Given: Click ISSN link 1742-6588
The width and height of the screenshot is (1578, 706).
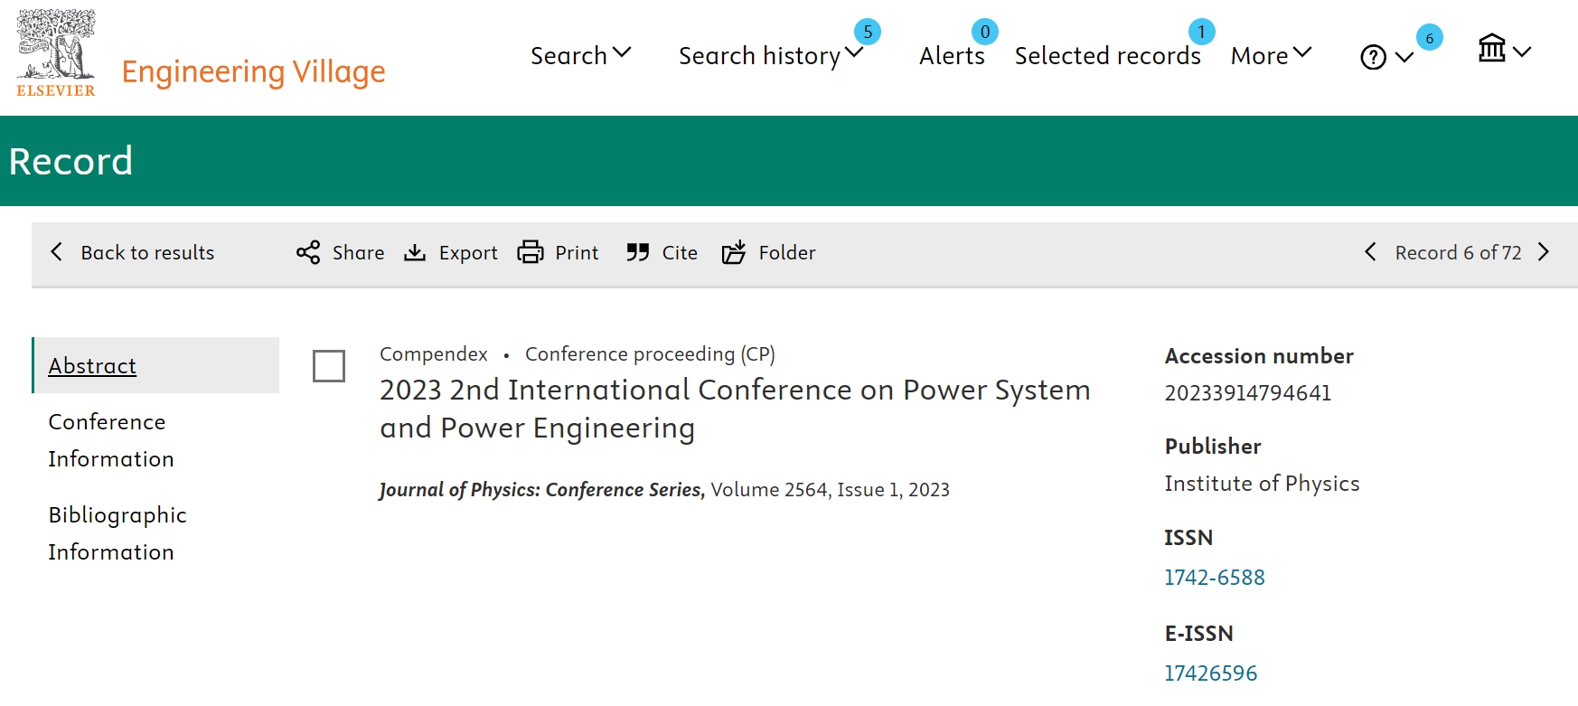Looking at the screenshot, I should 1214,578.
